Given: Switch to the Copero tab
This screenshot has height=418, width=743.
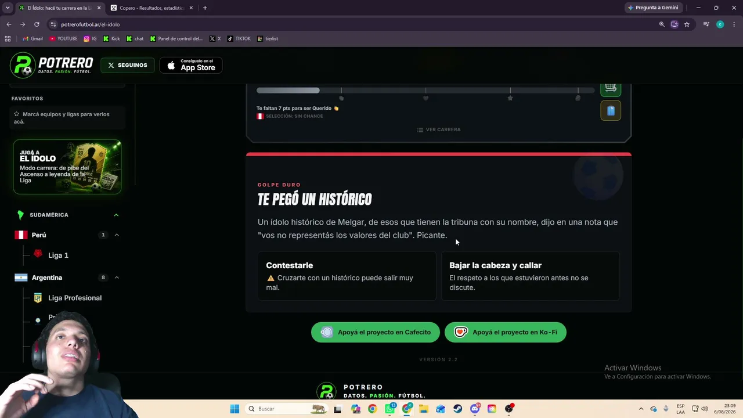Looking at the screenshot, I should pyautogui.click(x=152, y=8).
